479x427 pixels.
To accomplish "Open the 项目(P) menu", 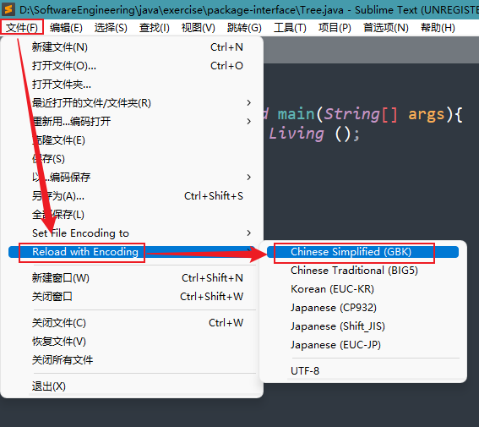I will 335,28.
